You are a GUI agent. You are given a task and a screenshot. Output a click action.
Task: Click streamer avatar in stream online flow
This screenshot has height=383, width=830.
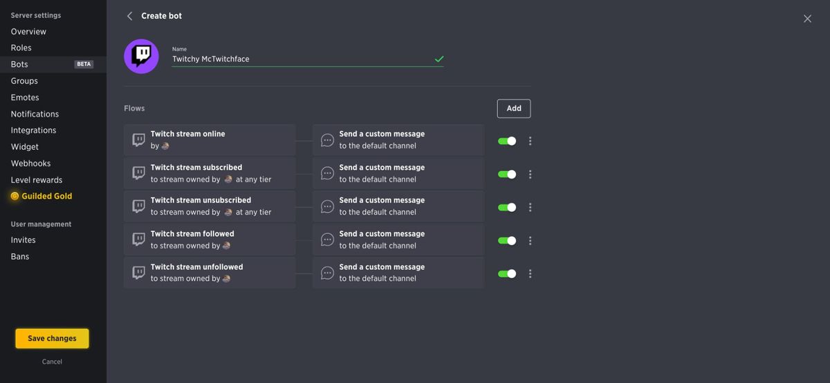pyautogui.click(x=165, y=146)
